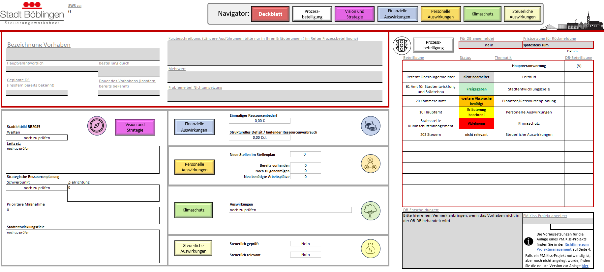Click the yellow percent money bag icon
The height and width of the screenshot is (272, 604).
(x=371, y=249)
